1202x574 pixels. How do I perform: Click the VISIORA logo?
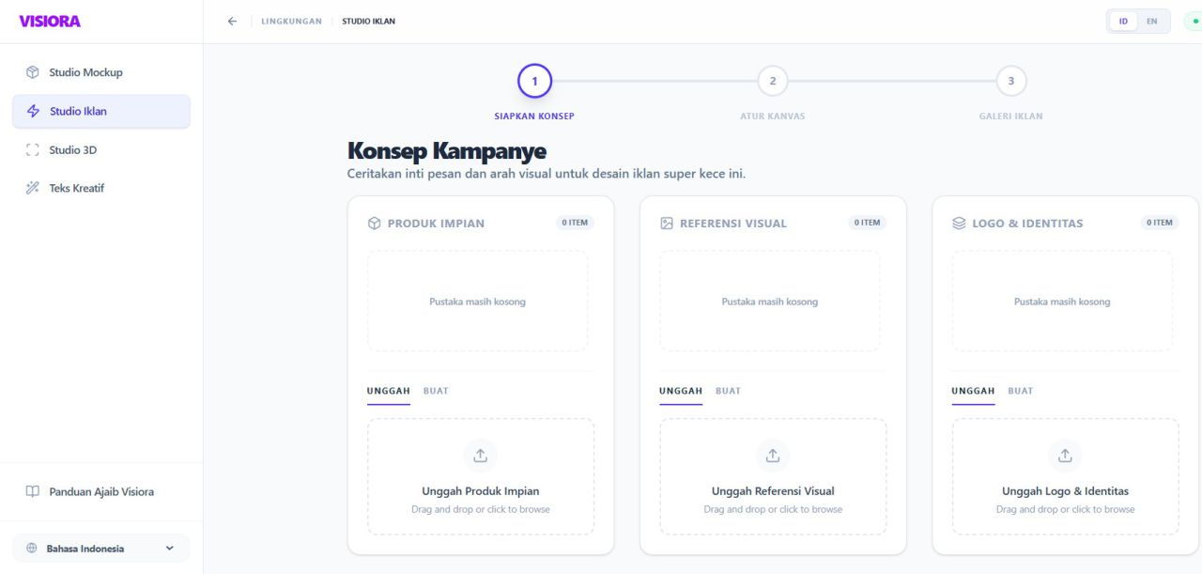50,21
